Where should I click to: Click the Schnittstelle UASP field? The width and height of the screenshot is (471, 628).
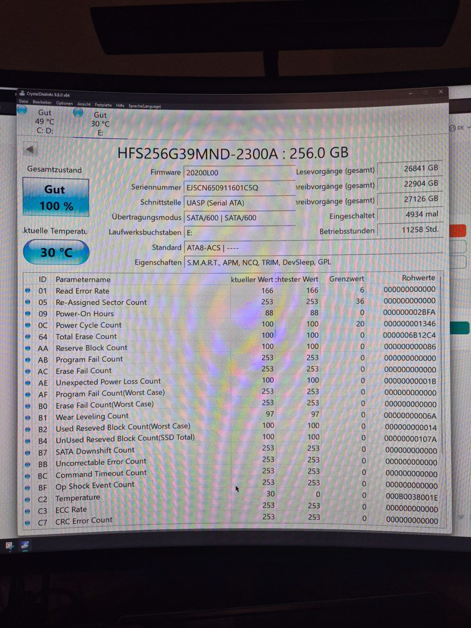[x=239, y=203]
